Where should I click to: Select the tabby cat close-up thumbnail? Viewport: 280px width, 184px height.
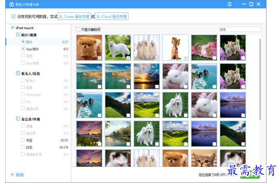(x=204, y=158)
